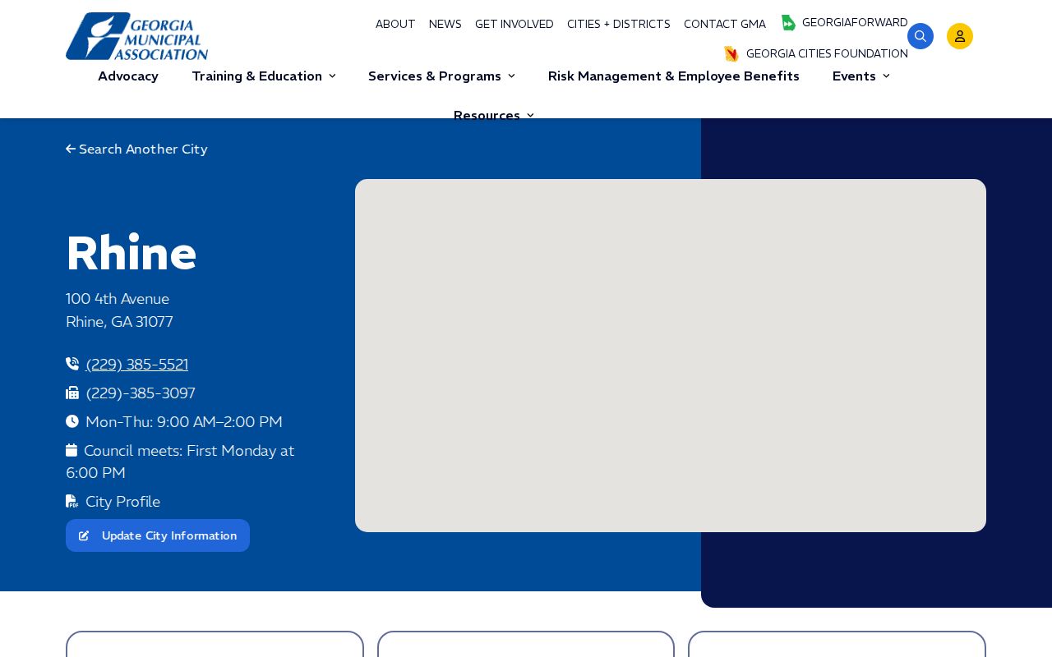Call the (229) 385-5521 phone link

point(137,365)
